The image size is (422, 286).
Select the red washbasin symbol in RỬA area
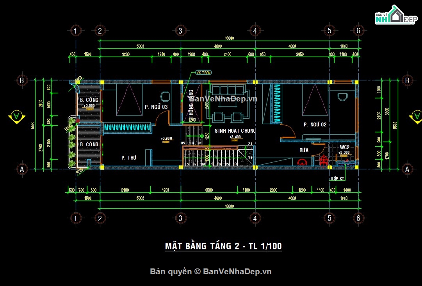[x=302, y=162]
